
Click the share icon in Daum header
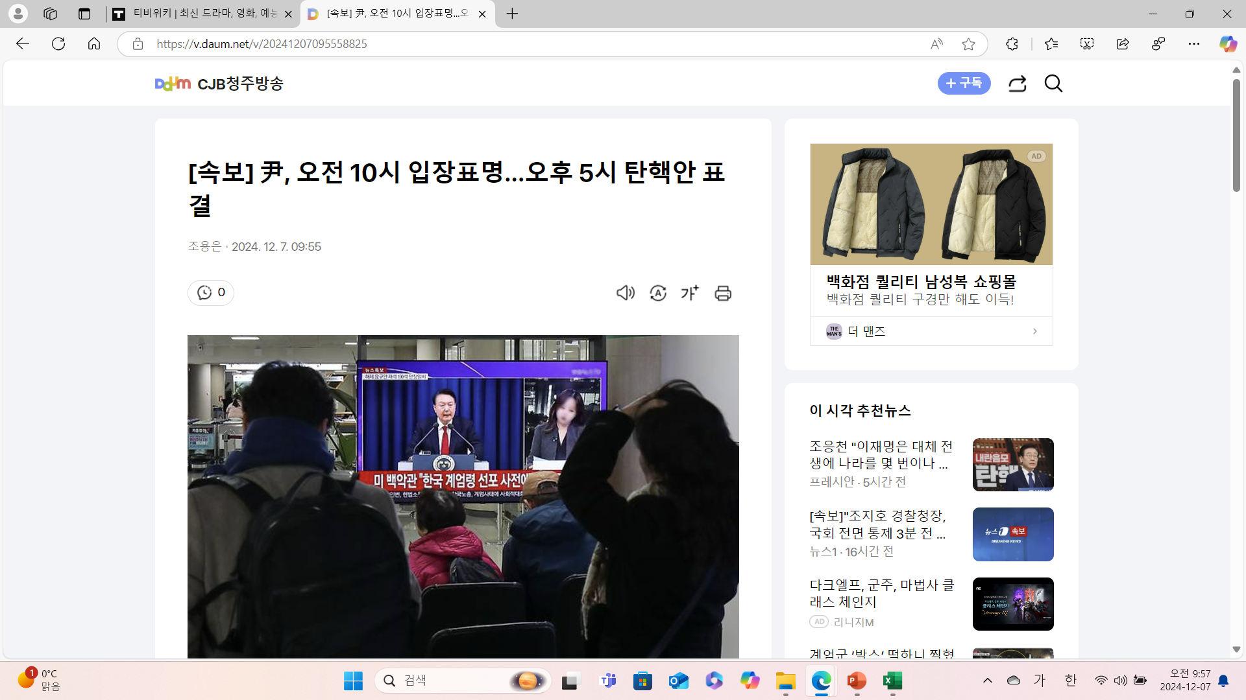pos(1017,84)
